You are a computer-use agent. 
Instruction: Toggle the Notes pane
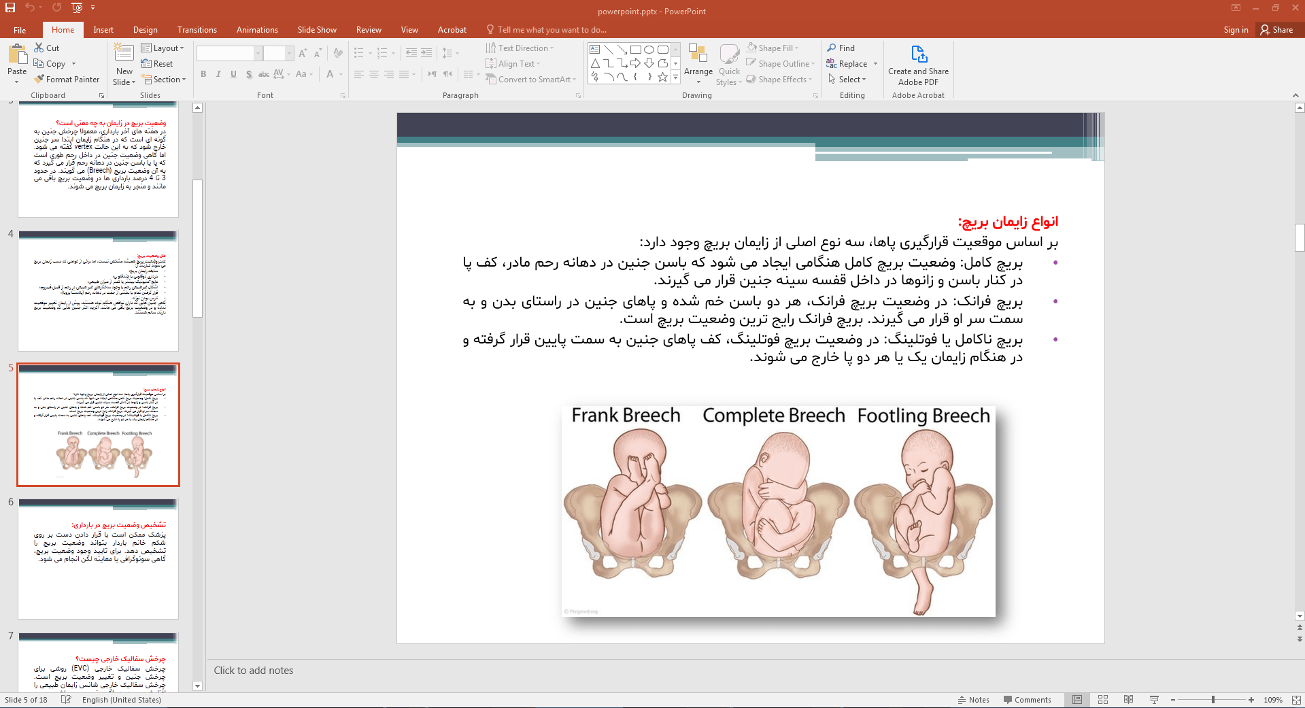coord(973,700)
